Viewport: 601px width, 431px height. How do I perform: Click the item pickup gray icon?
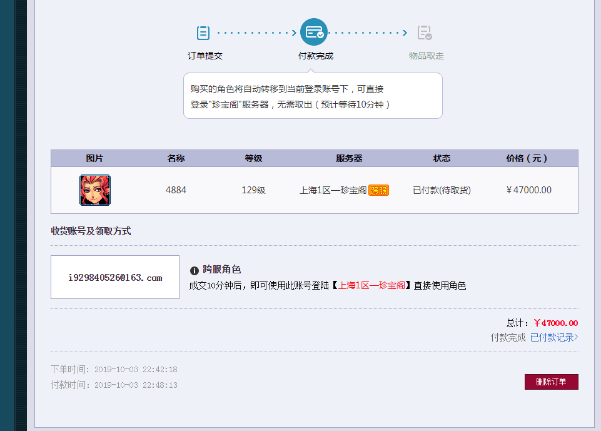[425, 33]
